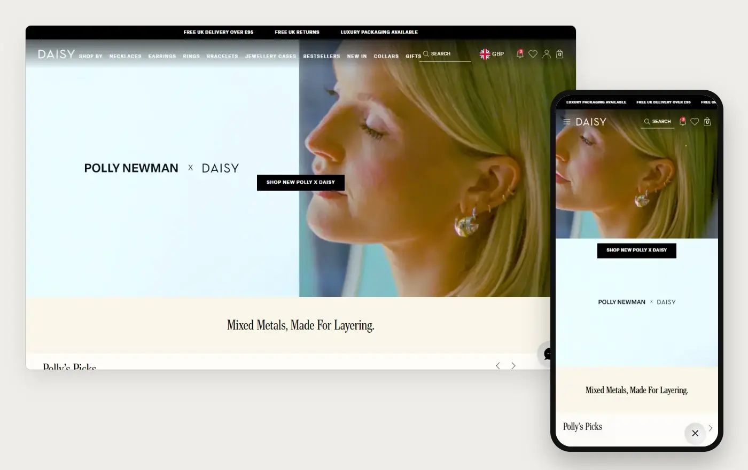Go to BESTSELLERS in the navigation
The image size is (748, 470).
(x=322, y=56)
